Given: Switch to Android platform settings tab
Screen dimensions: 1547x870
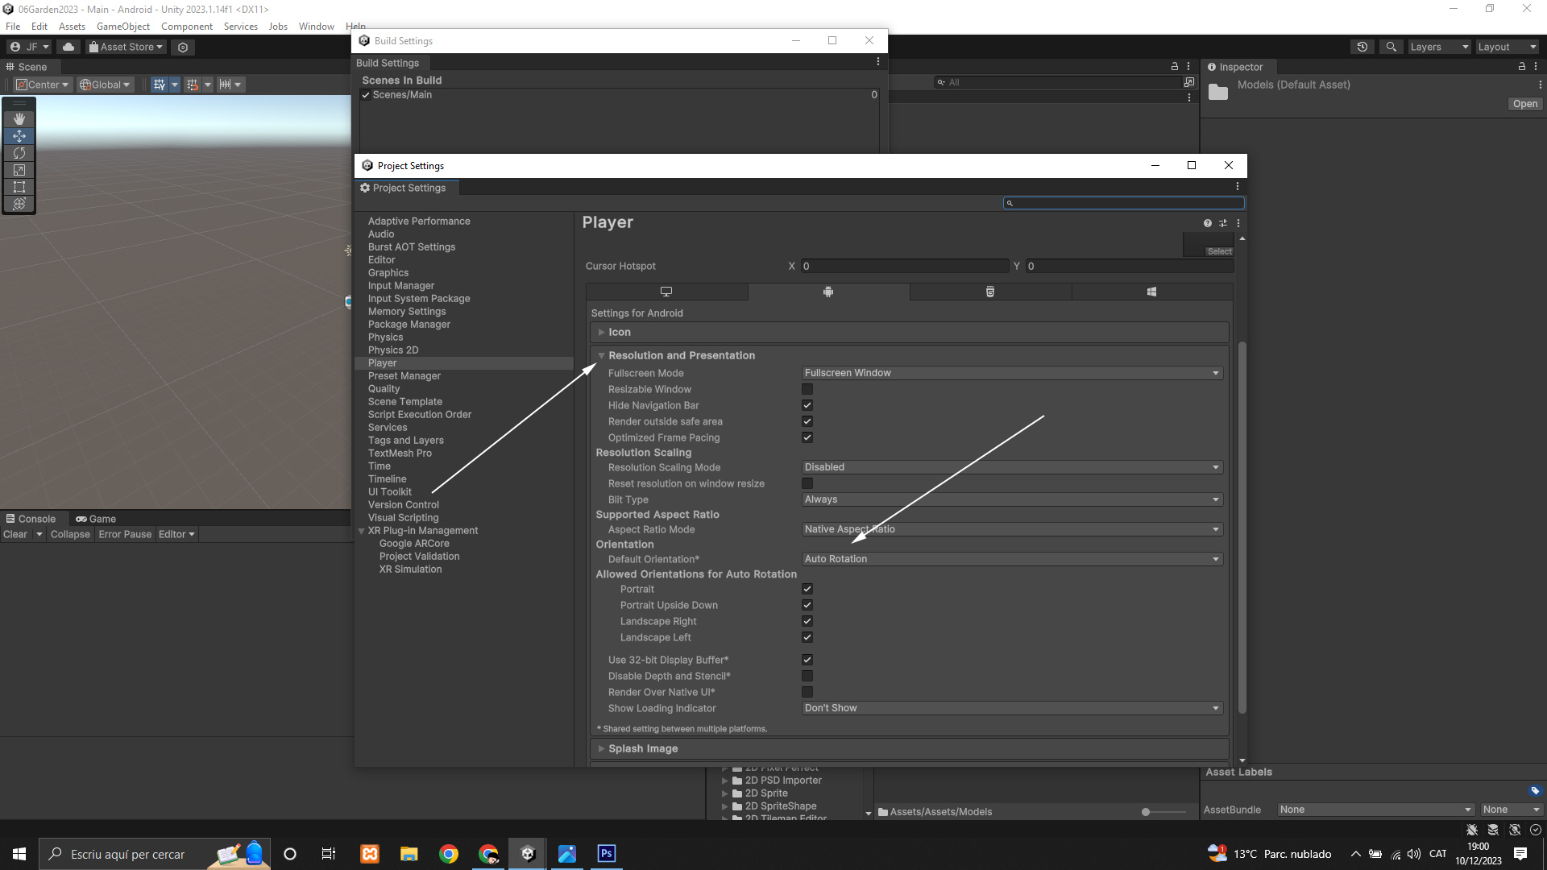Looking at the screenshot, I should pos(828,292).
